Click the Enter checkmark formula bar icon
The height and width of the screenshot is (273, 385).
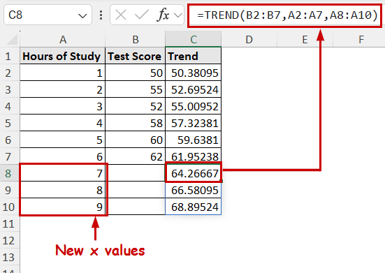(x=142, y=15)
